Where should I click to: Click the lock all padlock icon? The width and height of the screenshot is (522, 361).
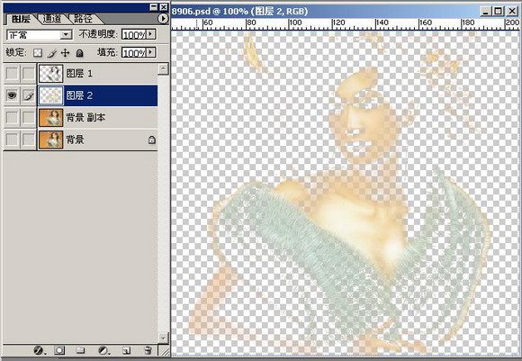coord(79,53)
